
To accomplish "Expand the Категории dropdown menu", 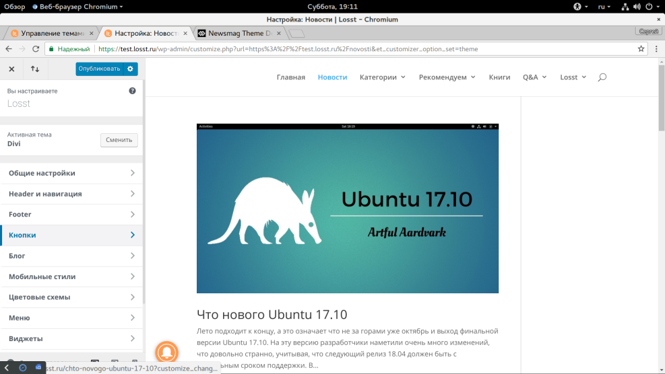I will tap(382, 77).
